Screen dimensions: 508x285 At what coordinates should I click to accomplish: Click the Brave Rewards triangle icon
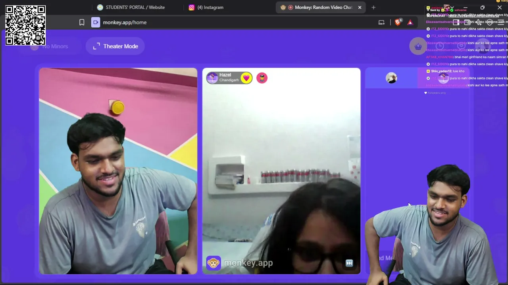[x=410, y=23]
